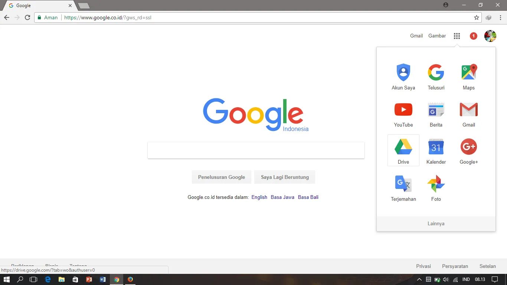
Task: Open Google+ app icon
Action: tap(469, 147)
